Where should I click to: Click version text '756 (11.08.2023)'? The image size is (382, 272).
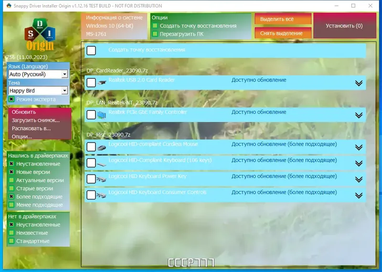(27, 57)
